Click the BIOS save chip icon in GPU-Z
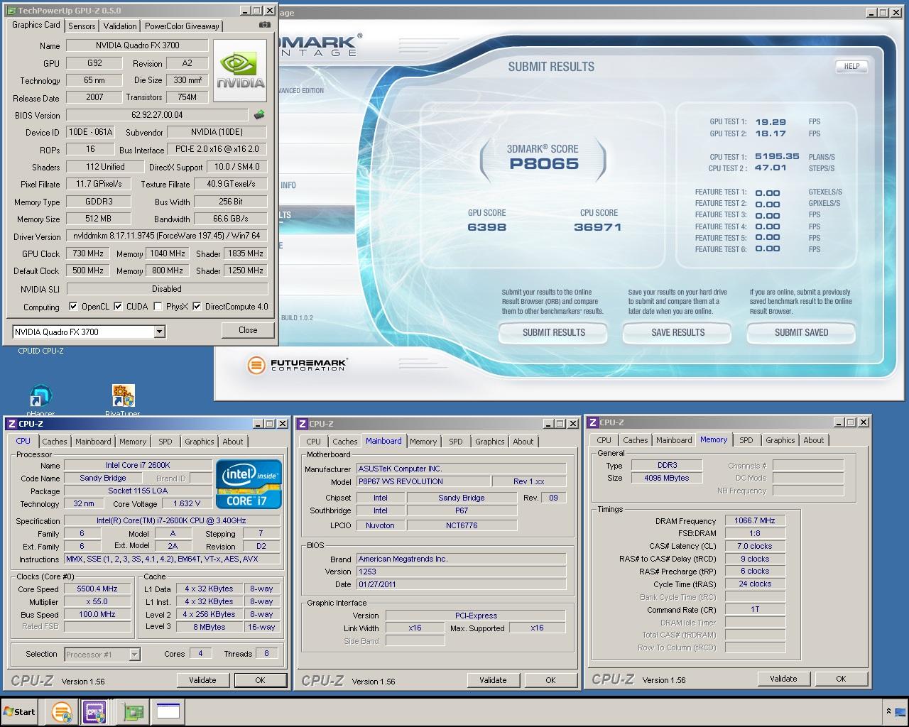 (259, 115)
